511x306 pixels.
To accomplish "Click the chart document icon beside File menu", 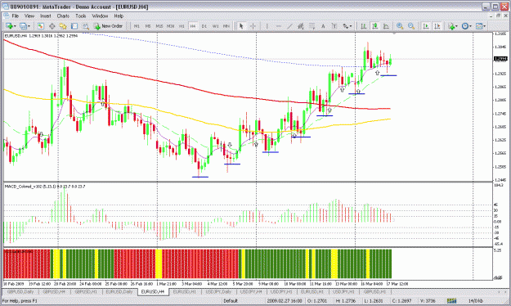I will coord(6,16).
